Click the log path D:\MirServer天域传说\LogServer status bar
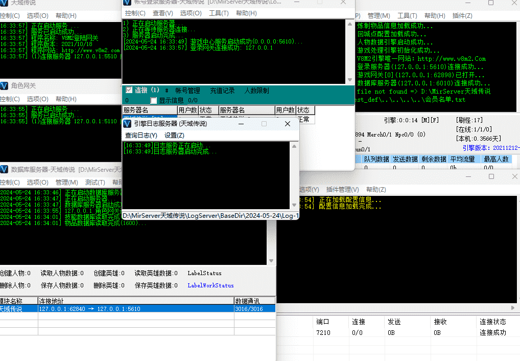Image resolution: width=520 pixels, height=361 pixels. 210,216
